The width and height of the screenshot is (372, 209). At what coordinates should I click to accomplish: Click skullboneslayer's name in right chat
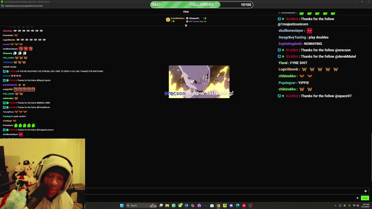(x=291, y=30)
